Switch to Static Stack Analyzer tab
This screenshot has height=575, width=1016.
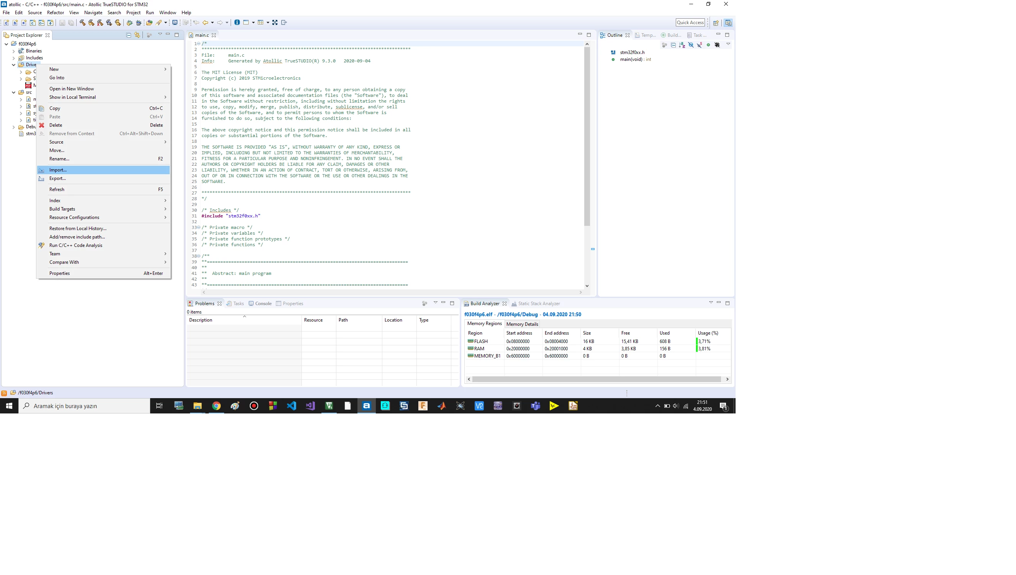tap(536, 304)
